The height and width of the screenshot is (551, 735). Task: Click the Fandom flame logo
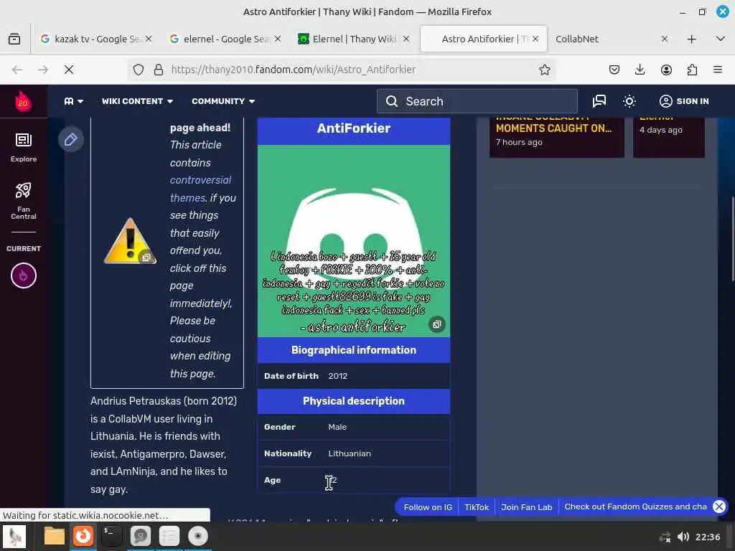[23, 101]
